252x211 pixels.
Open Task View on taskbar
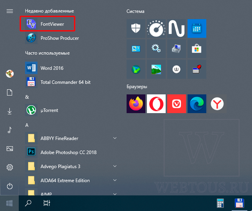click(x=47, y=203)
